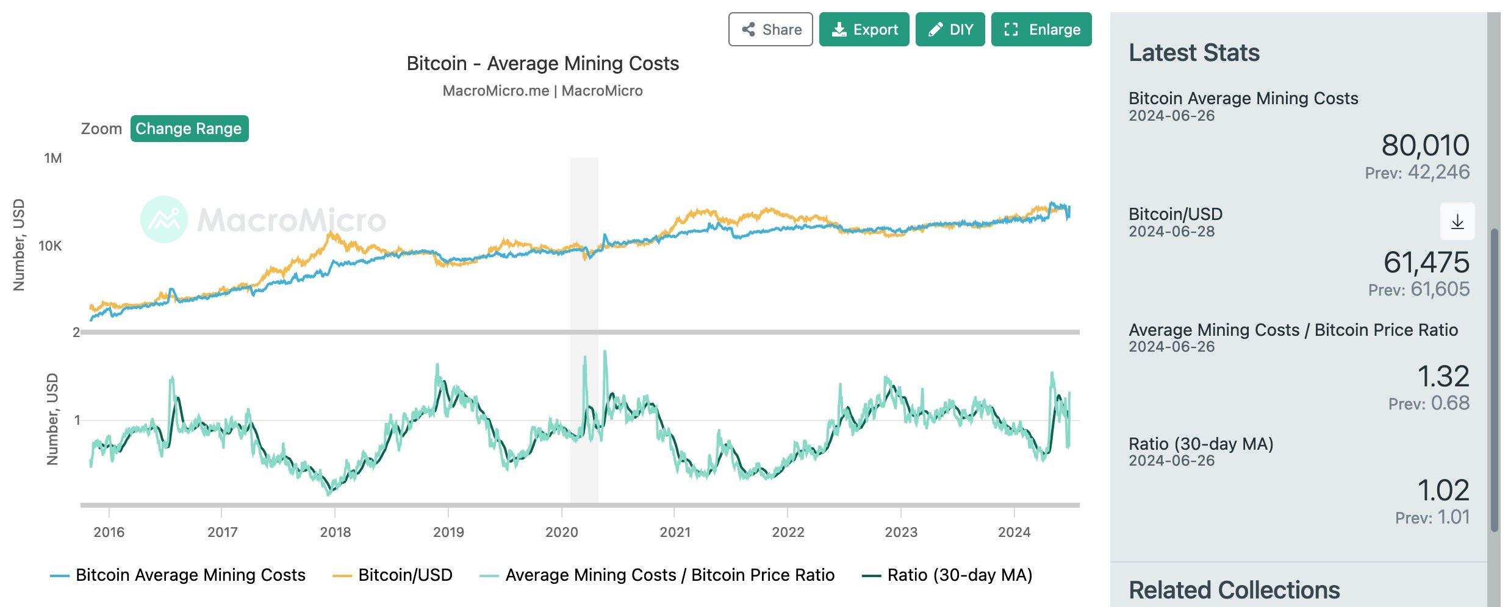Screen dimensions: 1508x607
Task: Click the download arrow icon beside Bitcoin/USD
Action: point(1457,221)
